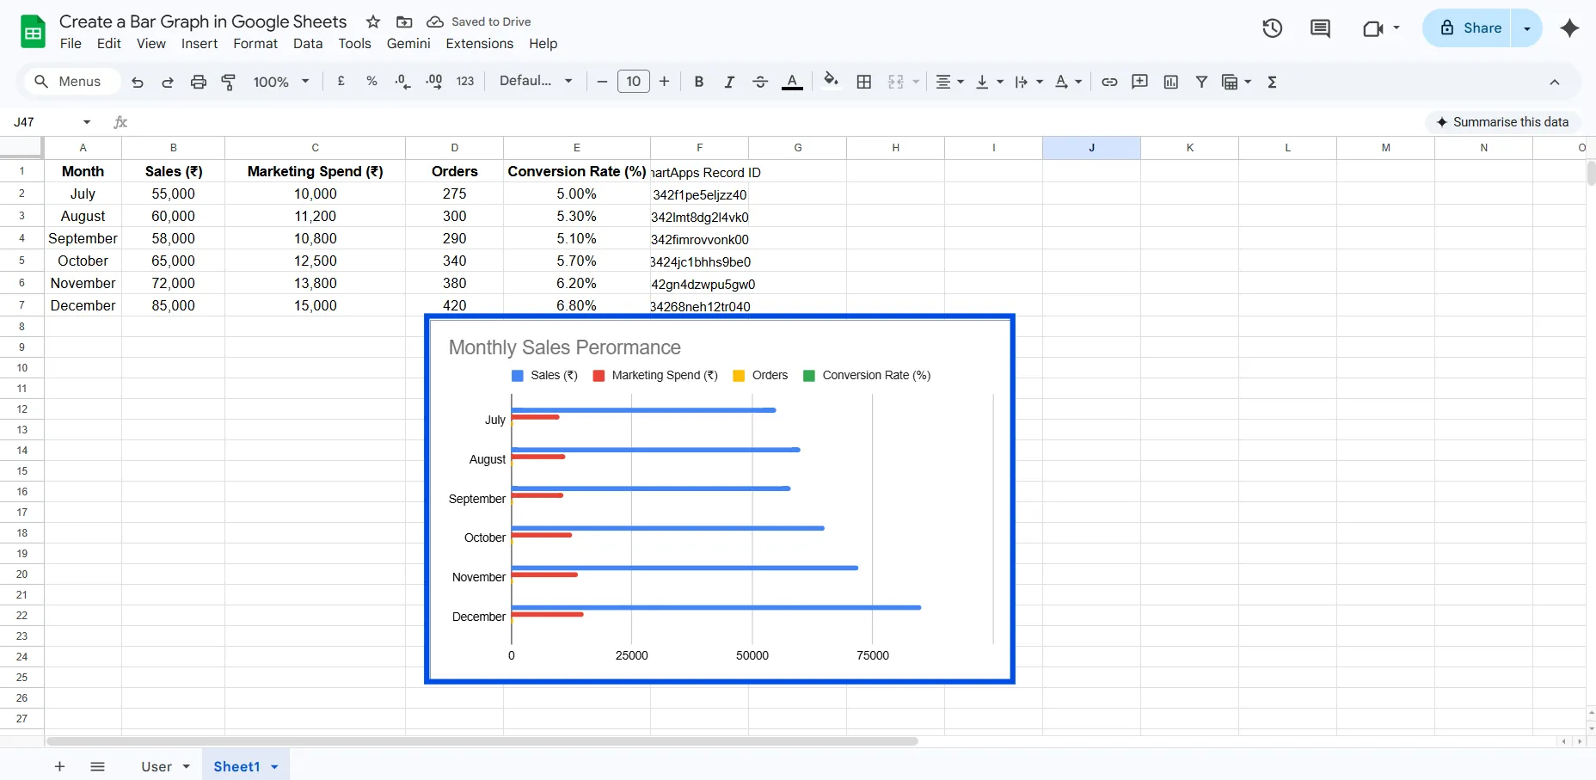Open the borders tool
Viewport: 1596px width, 780px height.
(x=864, y=82)
